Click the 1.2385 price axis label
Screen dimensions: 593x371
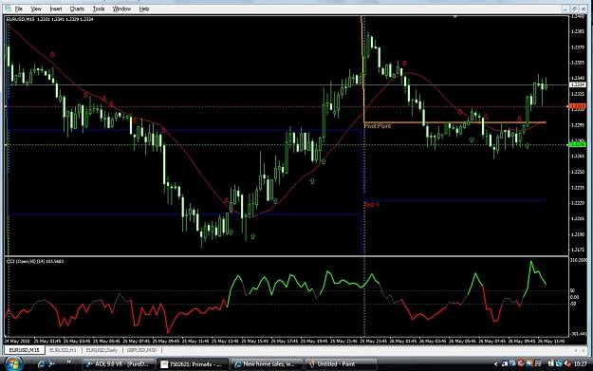coord(578,31)
